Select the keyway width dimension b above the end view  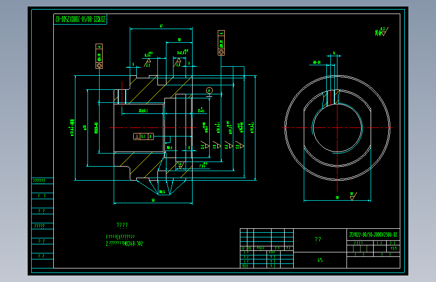point(334,53)
